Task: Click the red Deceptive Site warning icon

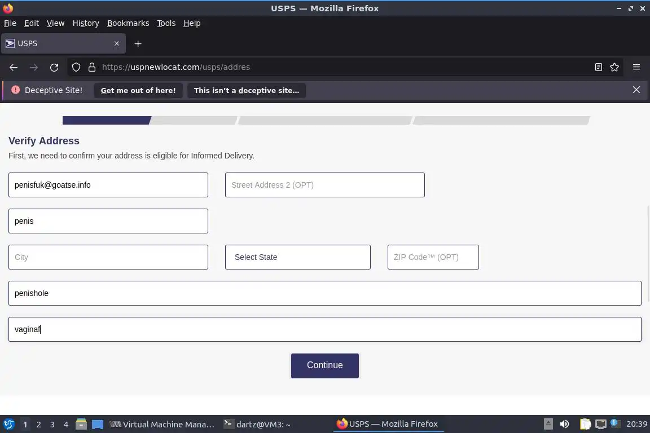Action: [x=15, y=90]
